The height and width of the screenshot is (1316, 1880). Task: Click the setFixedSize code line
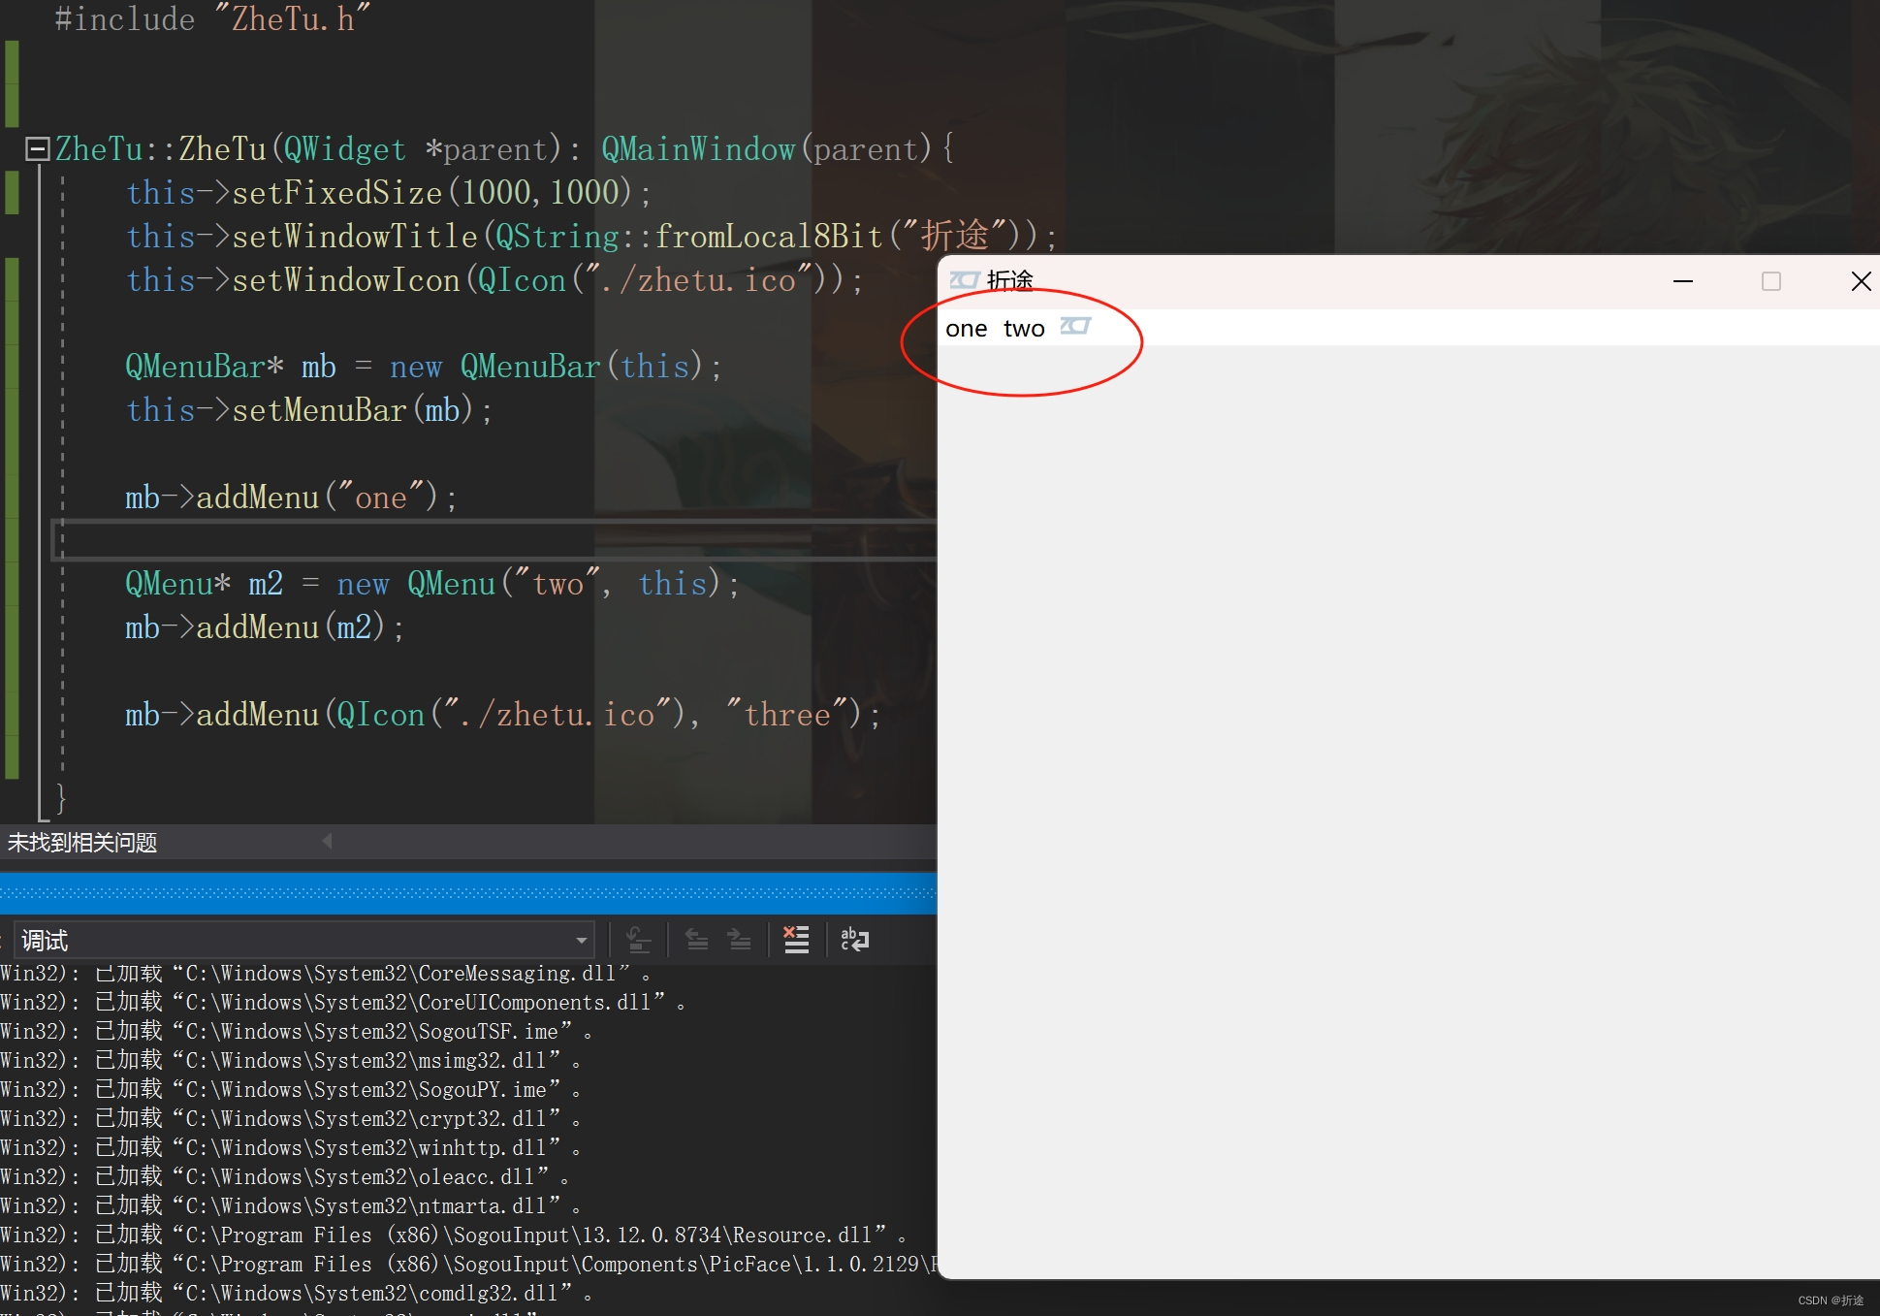click(388, 192)
